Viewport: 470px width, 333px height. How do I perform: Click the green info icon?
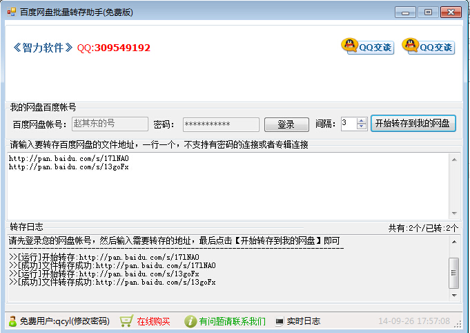pos(190,321)
